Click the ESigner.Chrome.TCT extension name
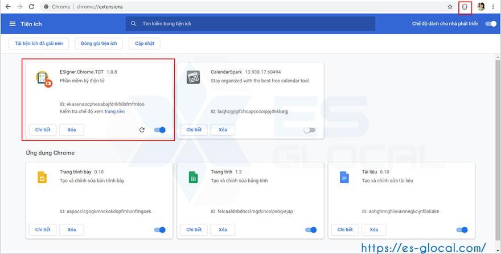 click(81, 72)
